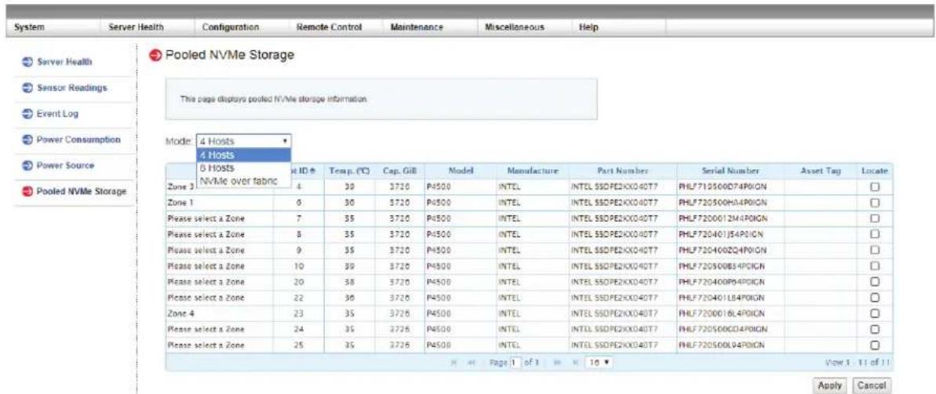Click the Locate column header
The width and height of the screenshot is (936, 394).
pyautogui.click(x=875, y=171)
